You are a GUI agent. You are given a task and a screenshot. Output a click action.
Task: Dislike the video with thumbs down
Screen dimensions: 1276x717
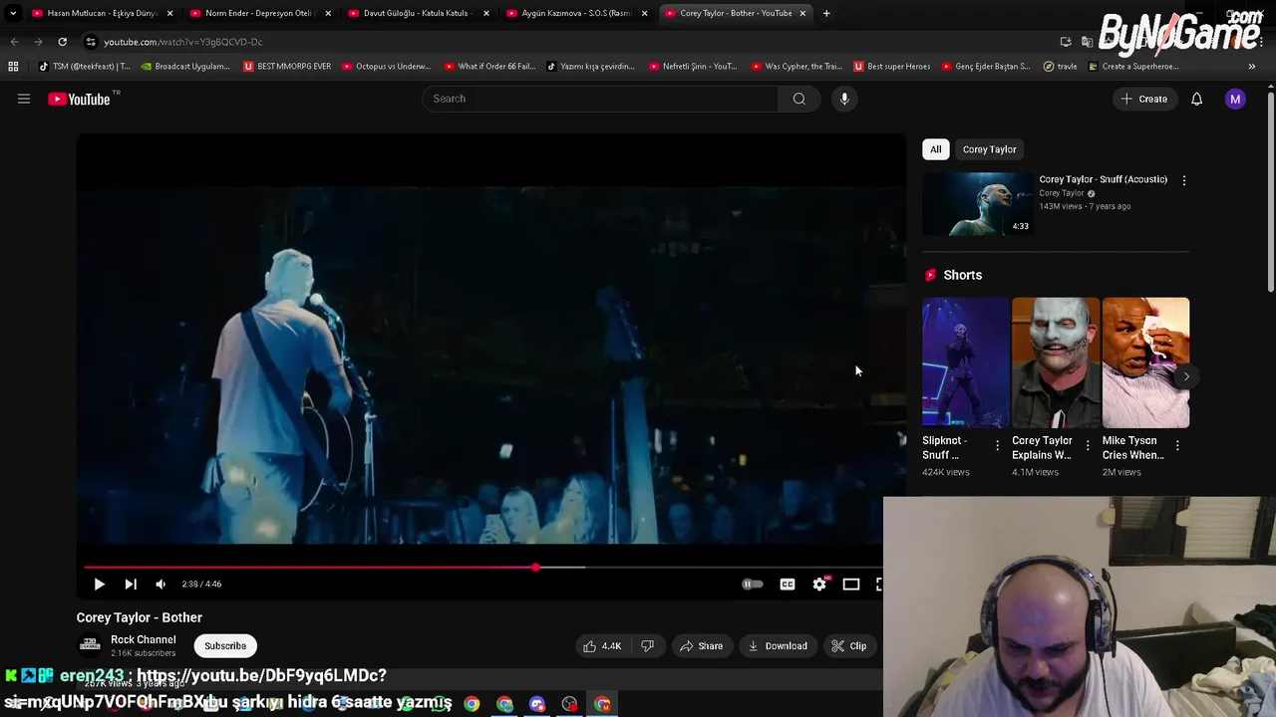click(647, 646)
